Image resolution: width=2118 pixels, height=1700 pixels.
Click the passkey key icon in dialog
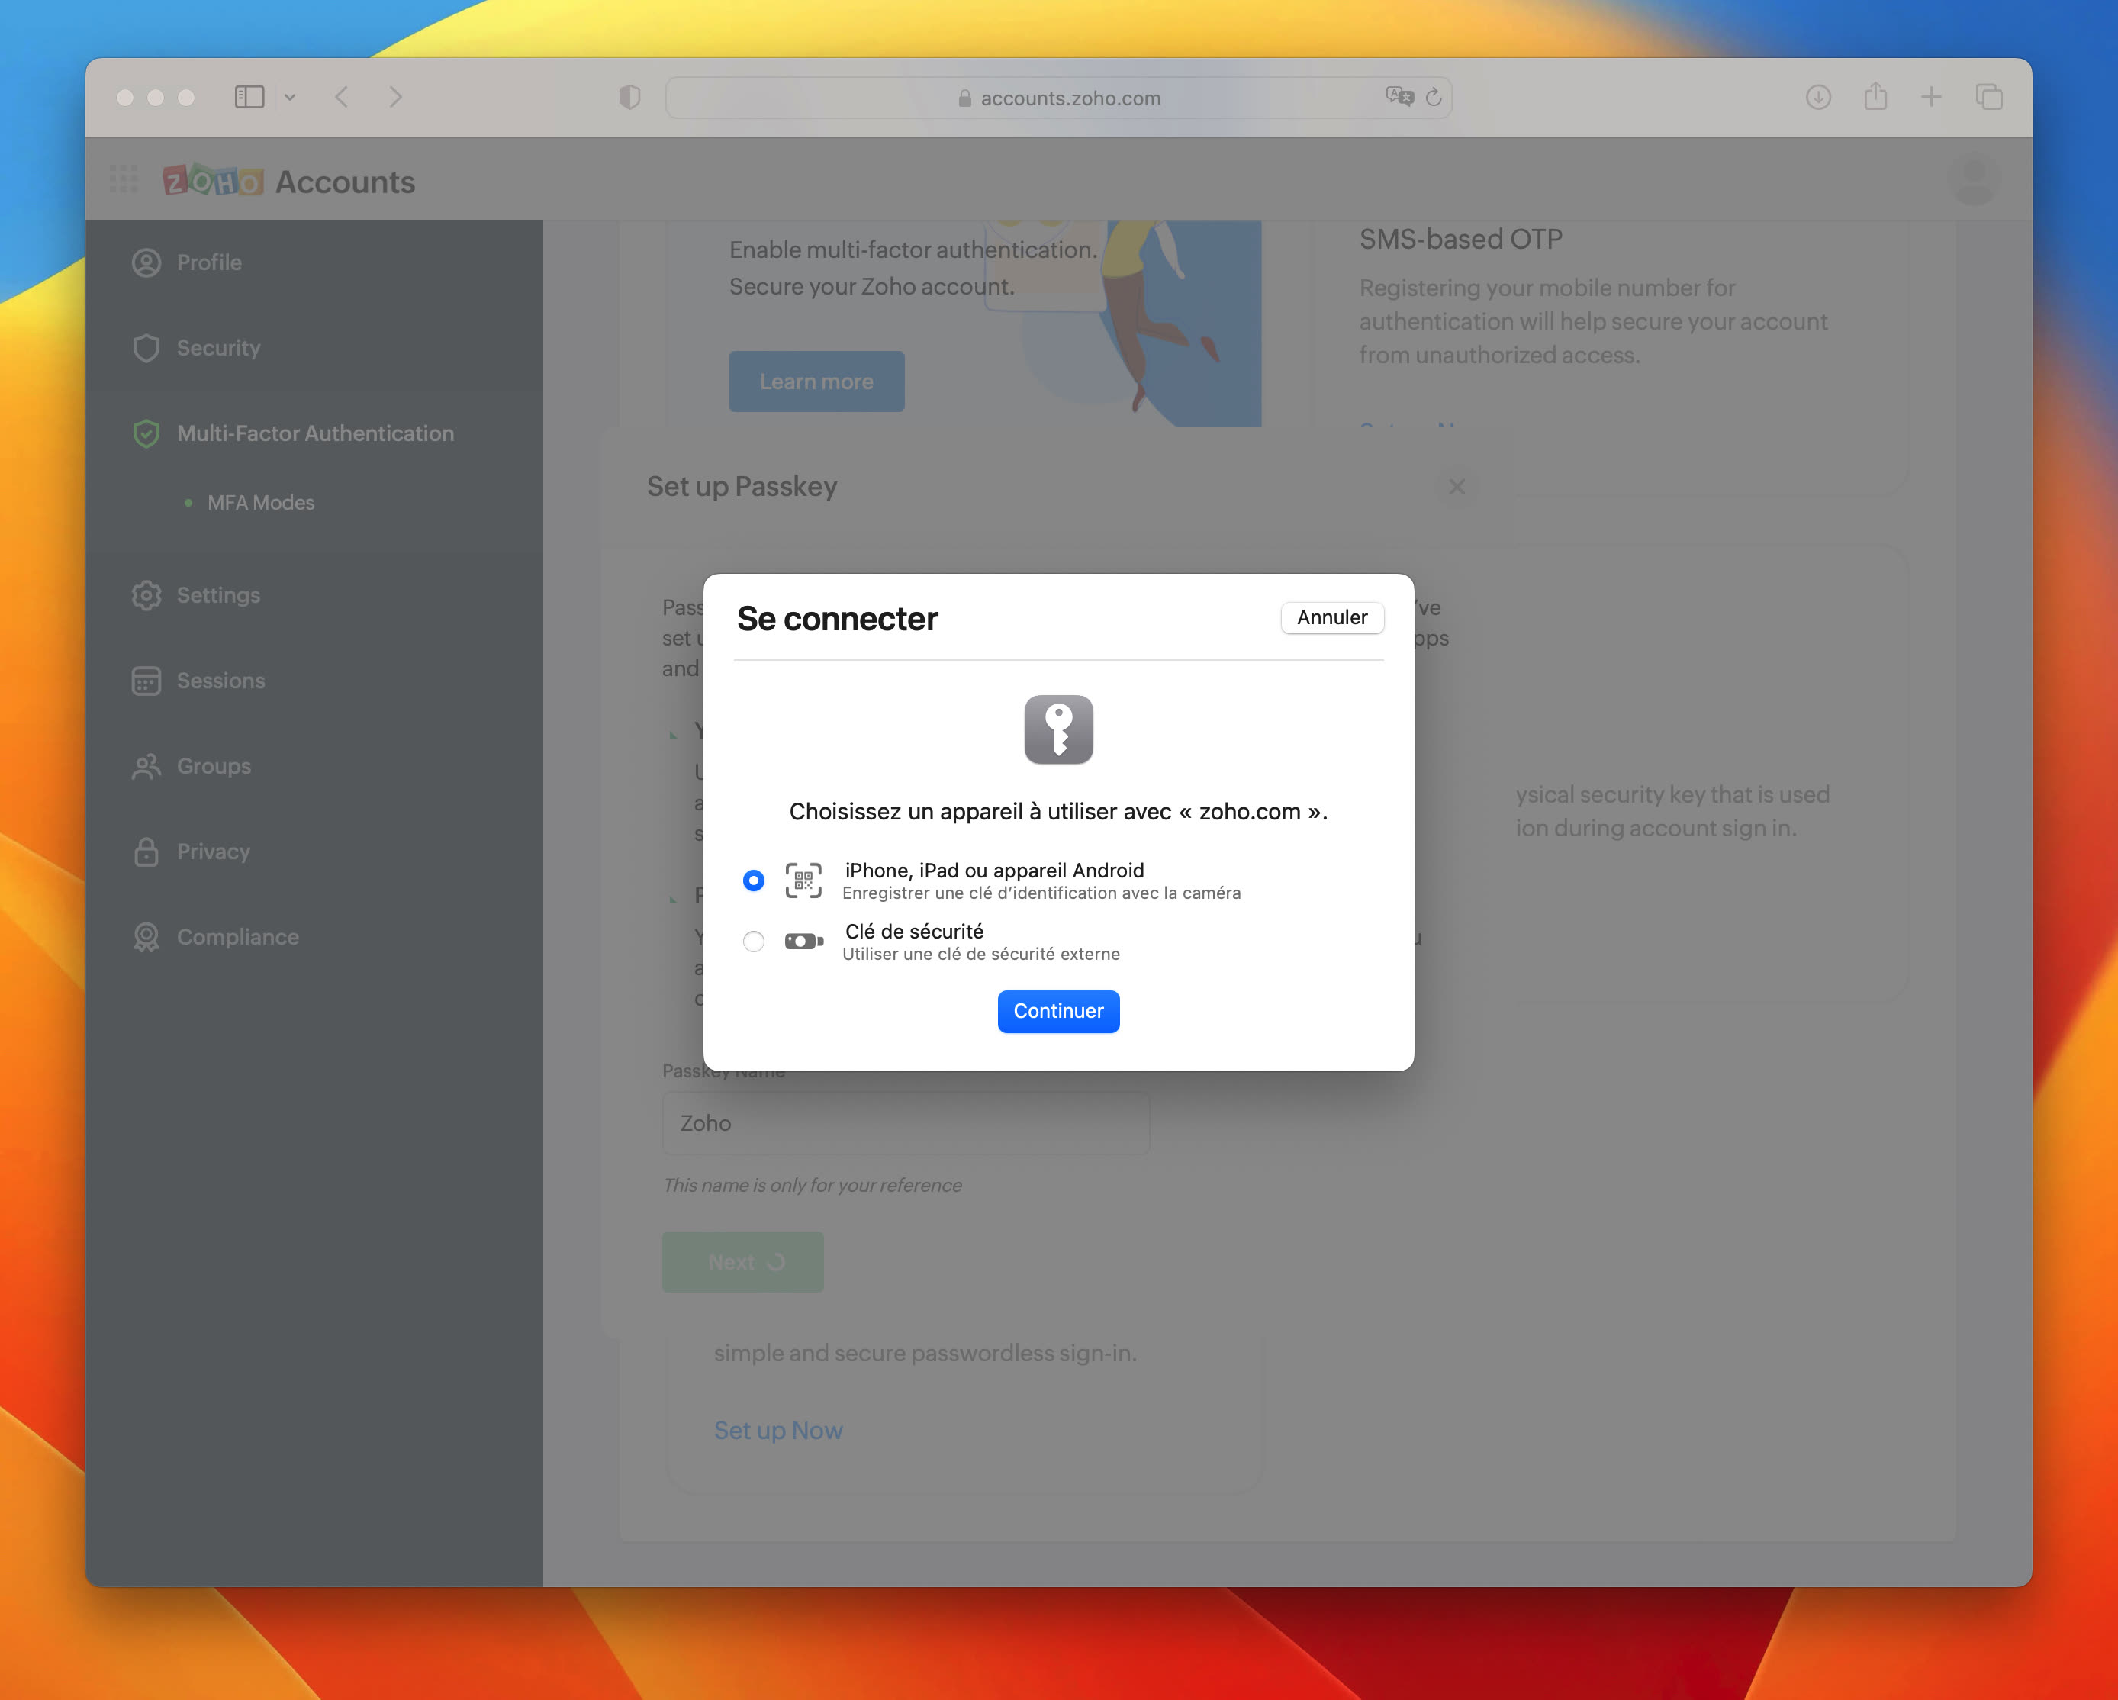[1058, 729]
